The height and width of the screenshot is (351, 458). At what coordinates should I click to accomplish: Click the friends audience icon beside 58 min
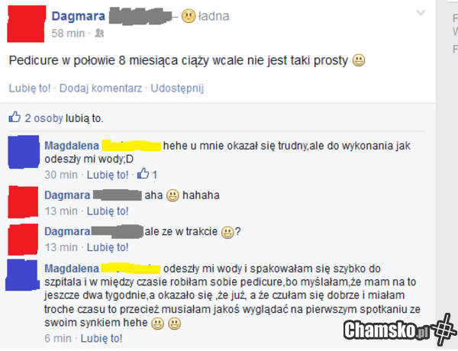(99, 34)
